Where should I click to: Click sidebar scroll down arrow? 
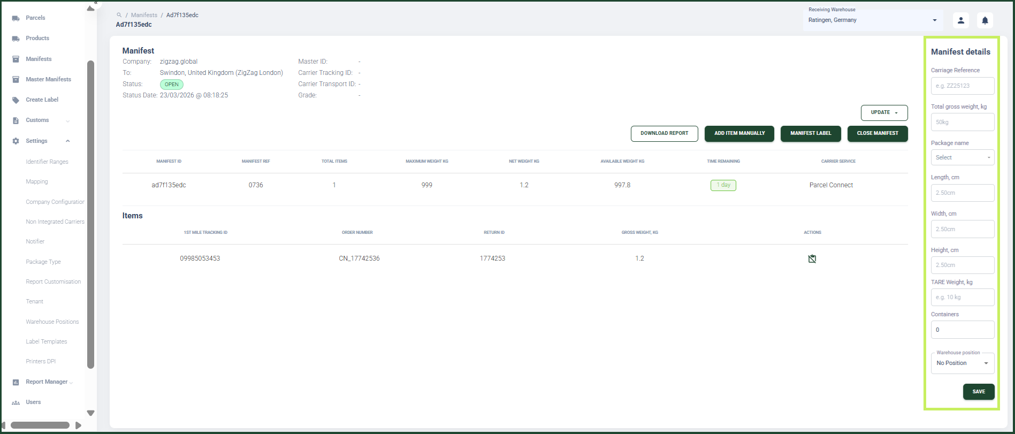pyautogui.click(x=90, y=413)
